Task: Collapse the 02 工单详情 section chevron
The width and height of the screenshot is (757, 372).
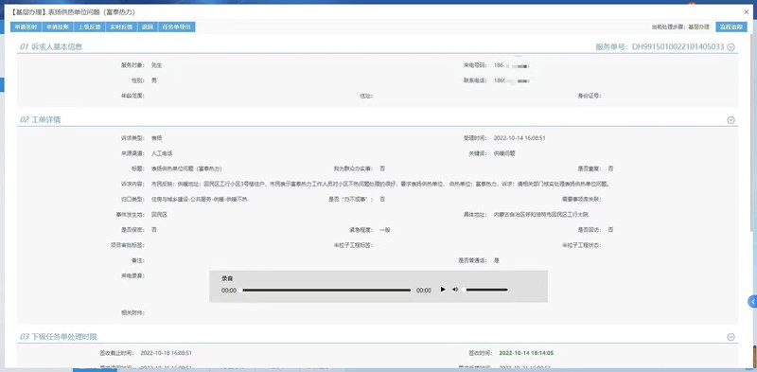Action: (731, 120)
